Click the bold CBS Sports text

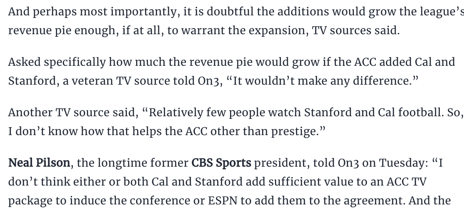tap(221, 163)
